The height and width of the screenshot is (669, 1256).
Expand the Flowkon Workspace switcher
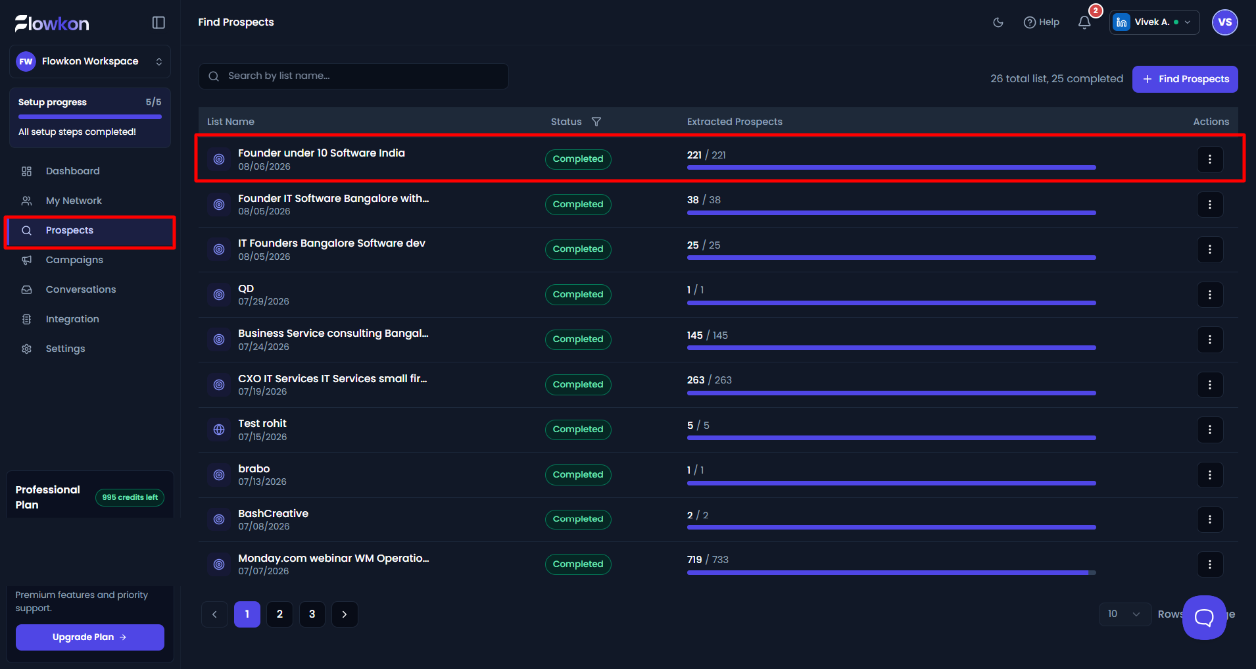(90, 61)
